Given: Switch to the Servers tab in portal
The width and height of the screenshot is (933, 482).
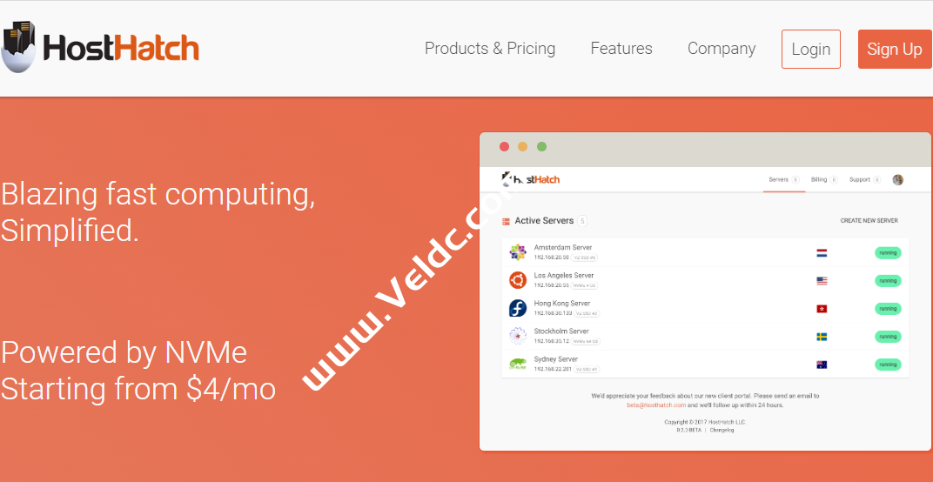Looking at the screenshot, I should [783, 180].
